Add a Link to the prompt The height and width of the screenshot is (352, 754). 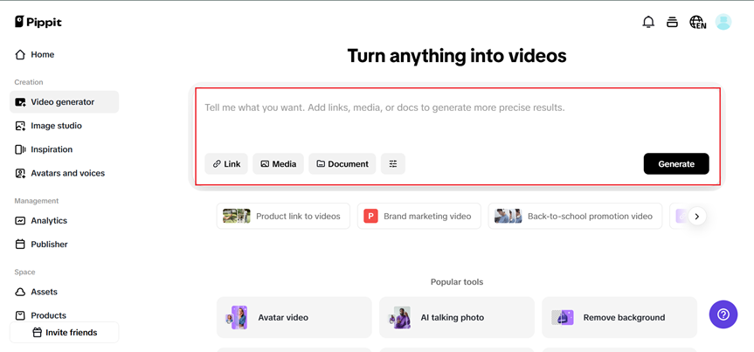pyautogui.click(x=226, y=164)
